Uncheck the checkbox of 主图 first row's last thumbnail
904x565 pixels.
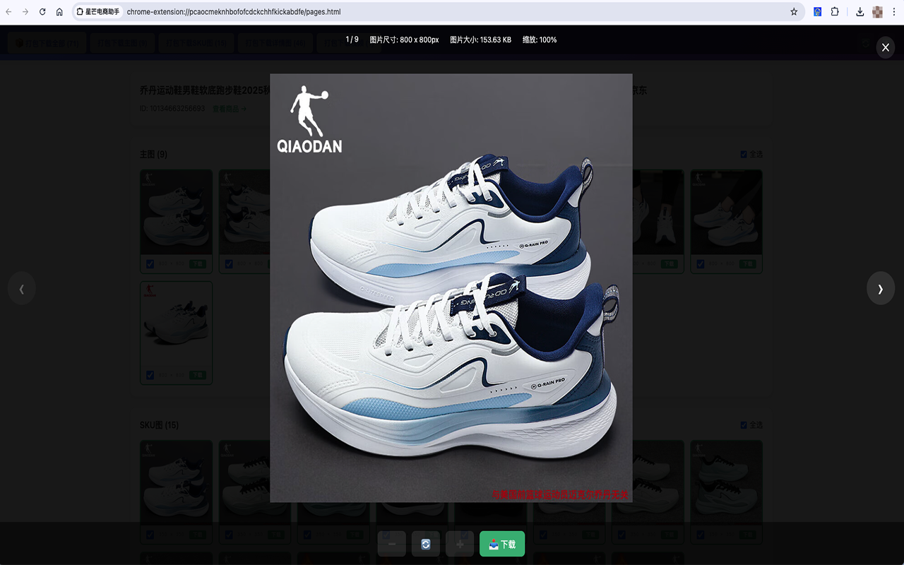pyautogui.click(x=700, y=264)
